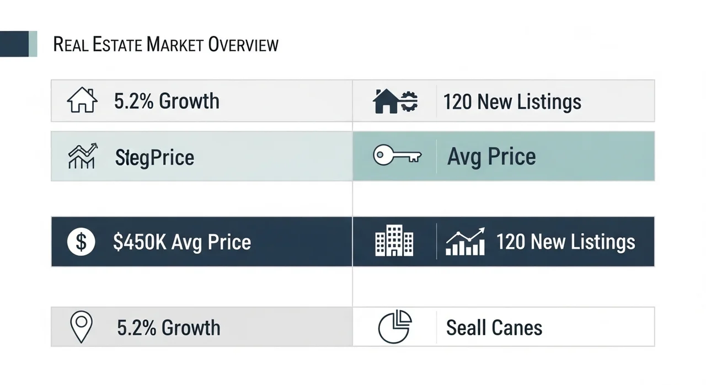The image size is (706, 385).
Task: Click the Seall Canes label
Action: click(x=494, y=328)
